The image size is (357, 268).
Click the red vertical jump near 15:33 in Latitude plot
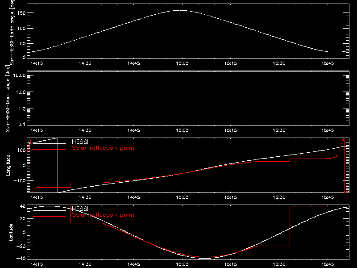coord(290,226)
